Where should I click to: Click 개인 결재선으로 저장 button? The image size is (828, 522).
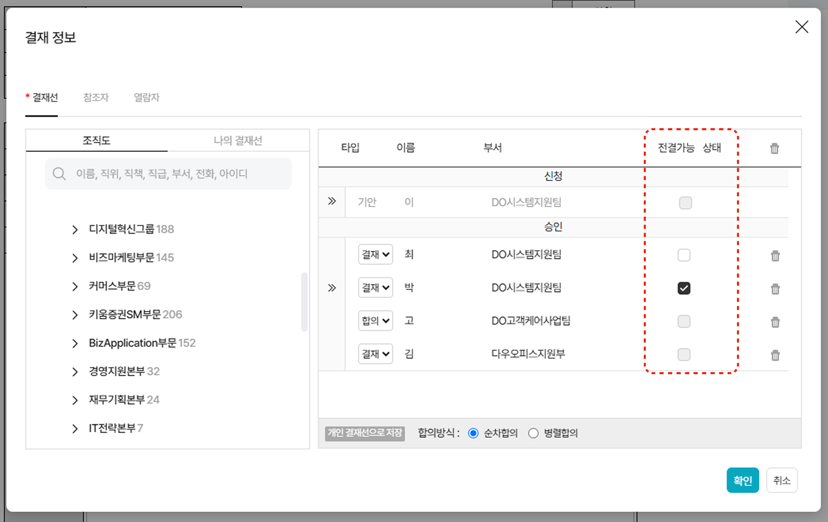click(365, 433)
